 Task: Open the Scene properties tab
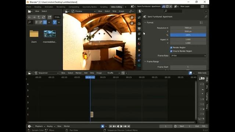pos(139,39)
